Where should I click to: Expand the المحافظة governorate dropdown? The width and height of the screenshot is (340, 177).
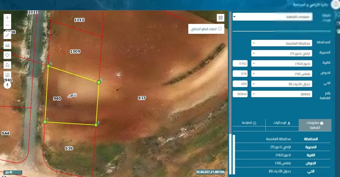(x=281, y=43)
